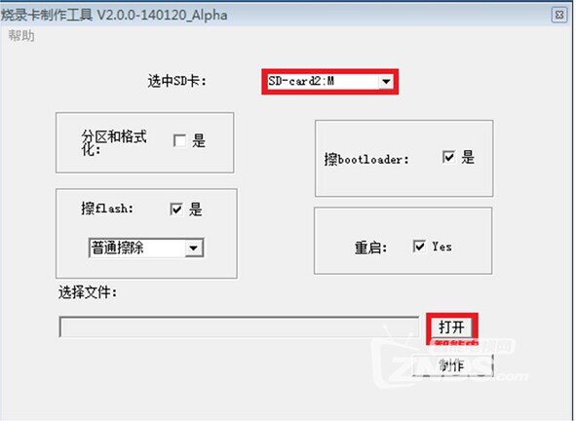Toggle the 擦bootloader checkbox
The image size is (576, 421).
click(448, 157)
